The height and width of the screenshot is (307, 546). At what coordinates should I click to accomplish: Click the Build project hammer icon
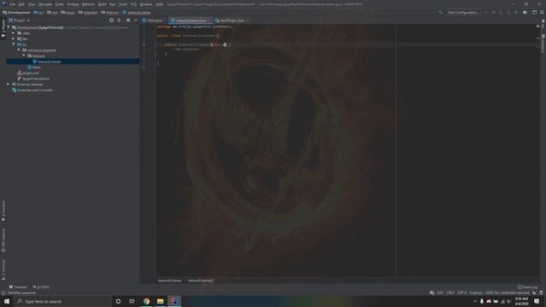[440, 12]
